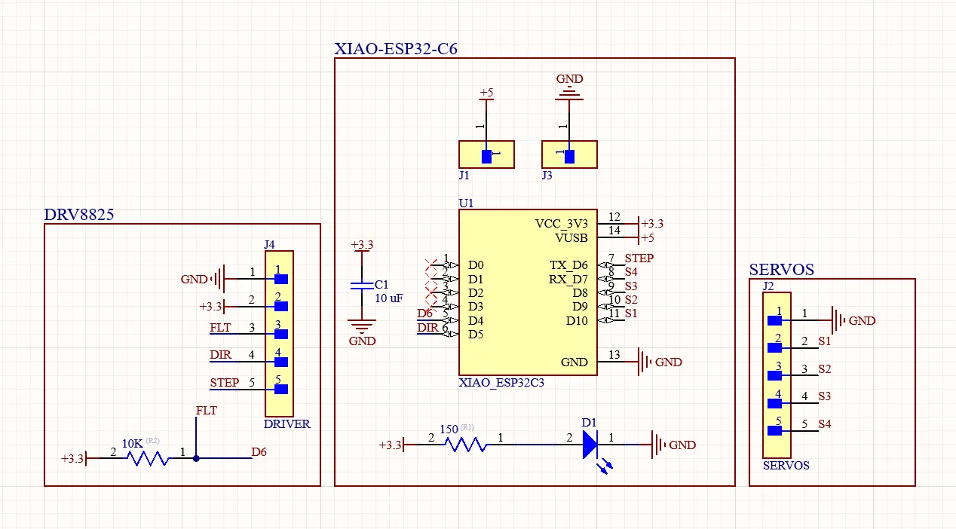The image size is (956, 529).
Task: Select the J4 DRIVER connector body
Action: tap(279, 334)
